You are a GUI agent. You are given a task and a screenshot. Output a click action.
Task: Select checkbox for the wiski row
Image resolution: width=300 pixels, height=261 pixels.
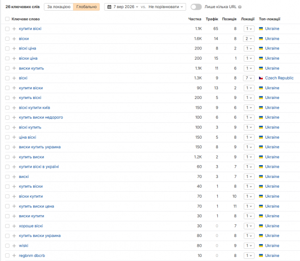click(7, 246)
